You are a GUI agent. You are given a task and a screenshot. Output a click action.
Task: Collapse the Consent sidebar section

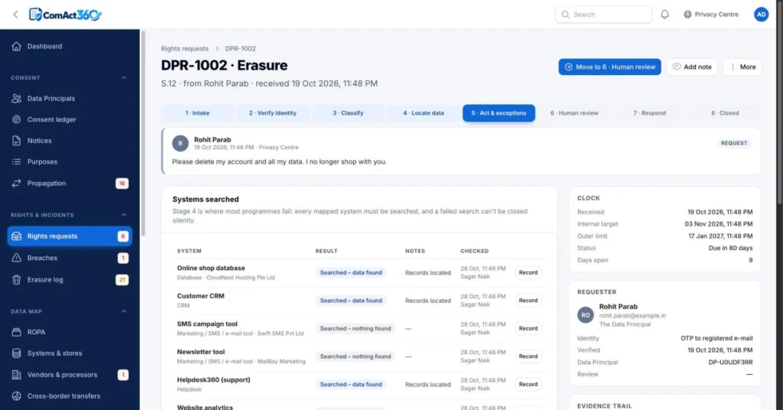[x=124, y=78]
